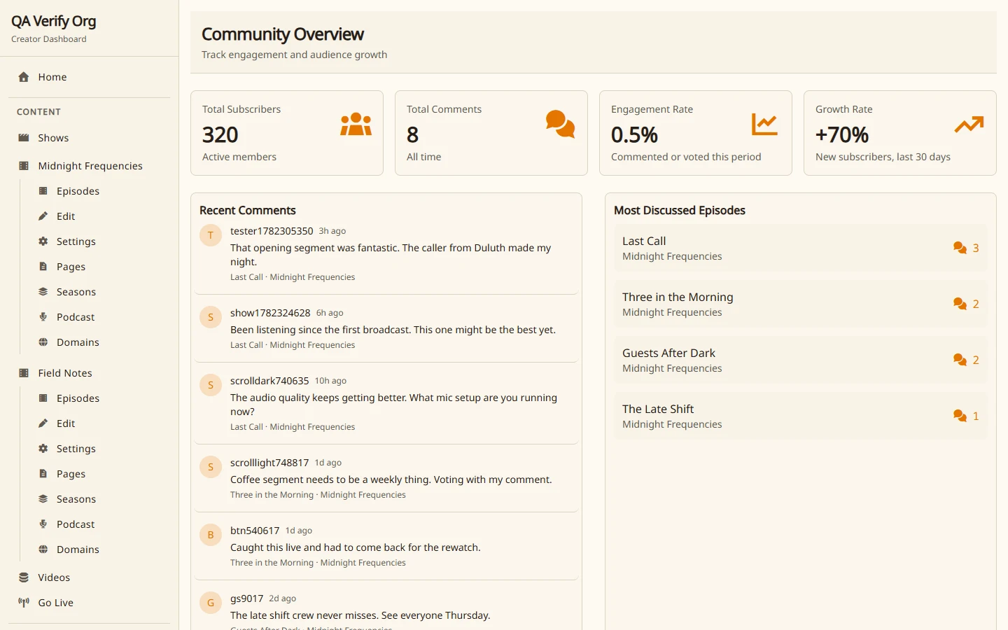The width and height of the screenshot is (1008, 630).
Task: Open Shows in the sidebar
Action: coord(89,138)
